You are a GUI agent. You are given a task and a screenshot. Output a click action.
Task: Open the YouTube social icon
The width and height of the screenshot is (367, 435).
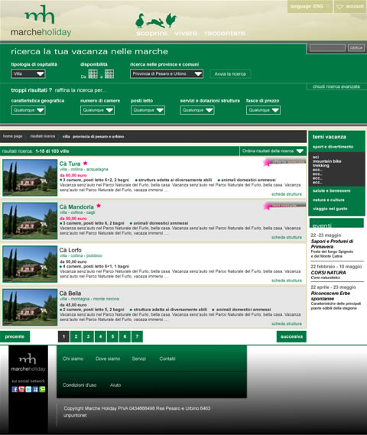point(21,389)
